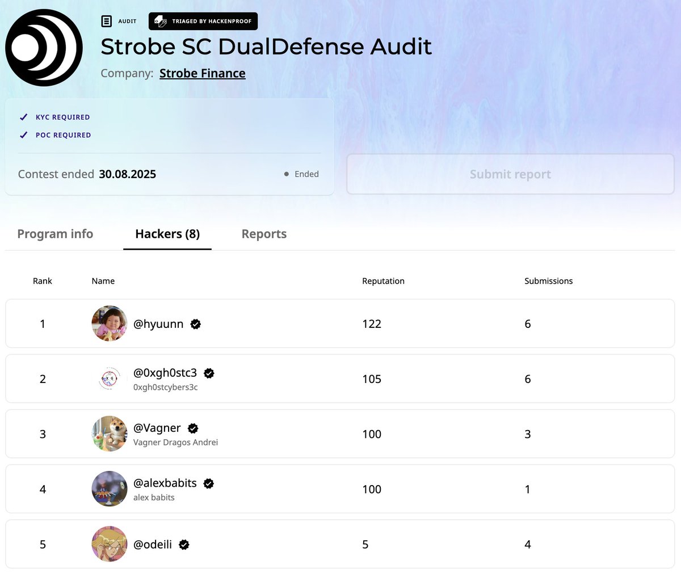Click the verified badge beside @alexbabits
681x573 pixels.
tap(209, 483)
